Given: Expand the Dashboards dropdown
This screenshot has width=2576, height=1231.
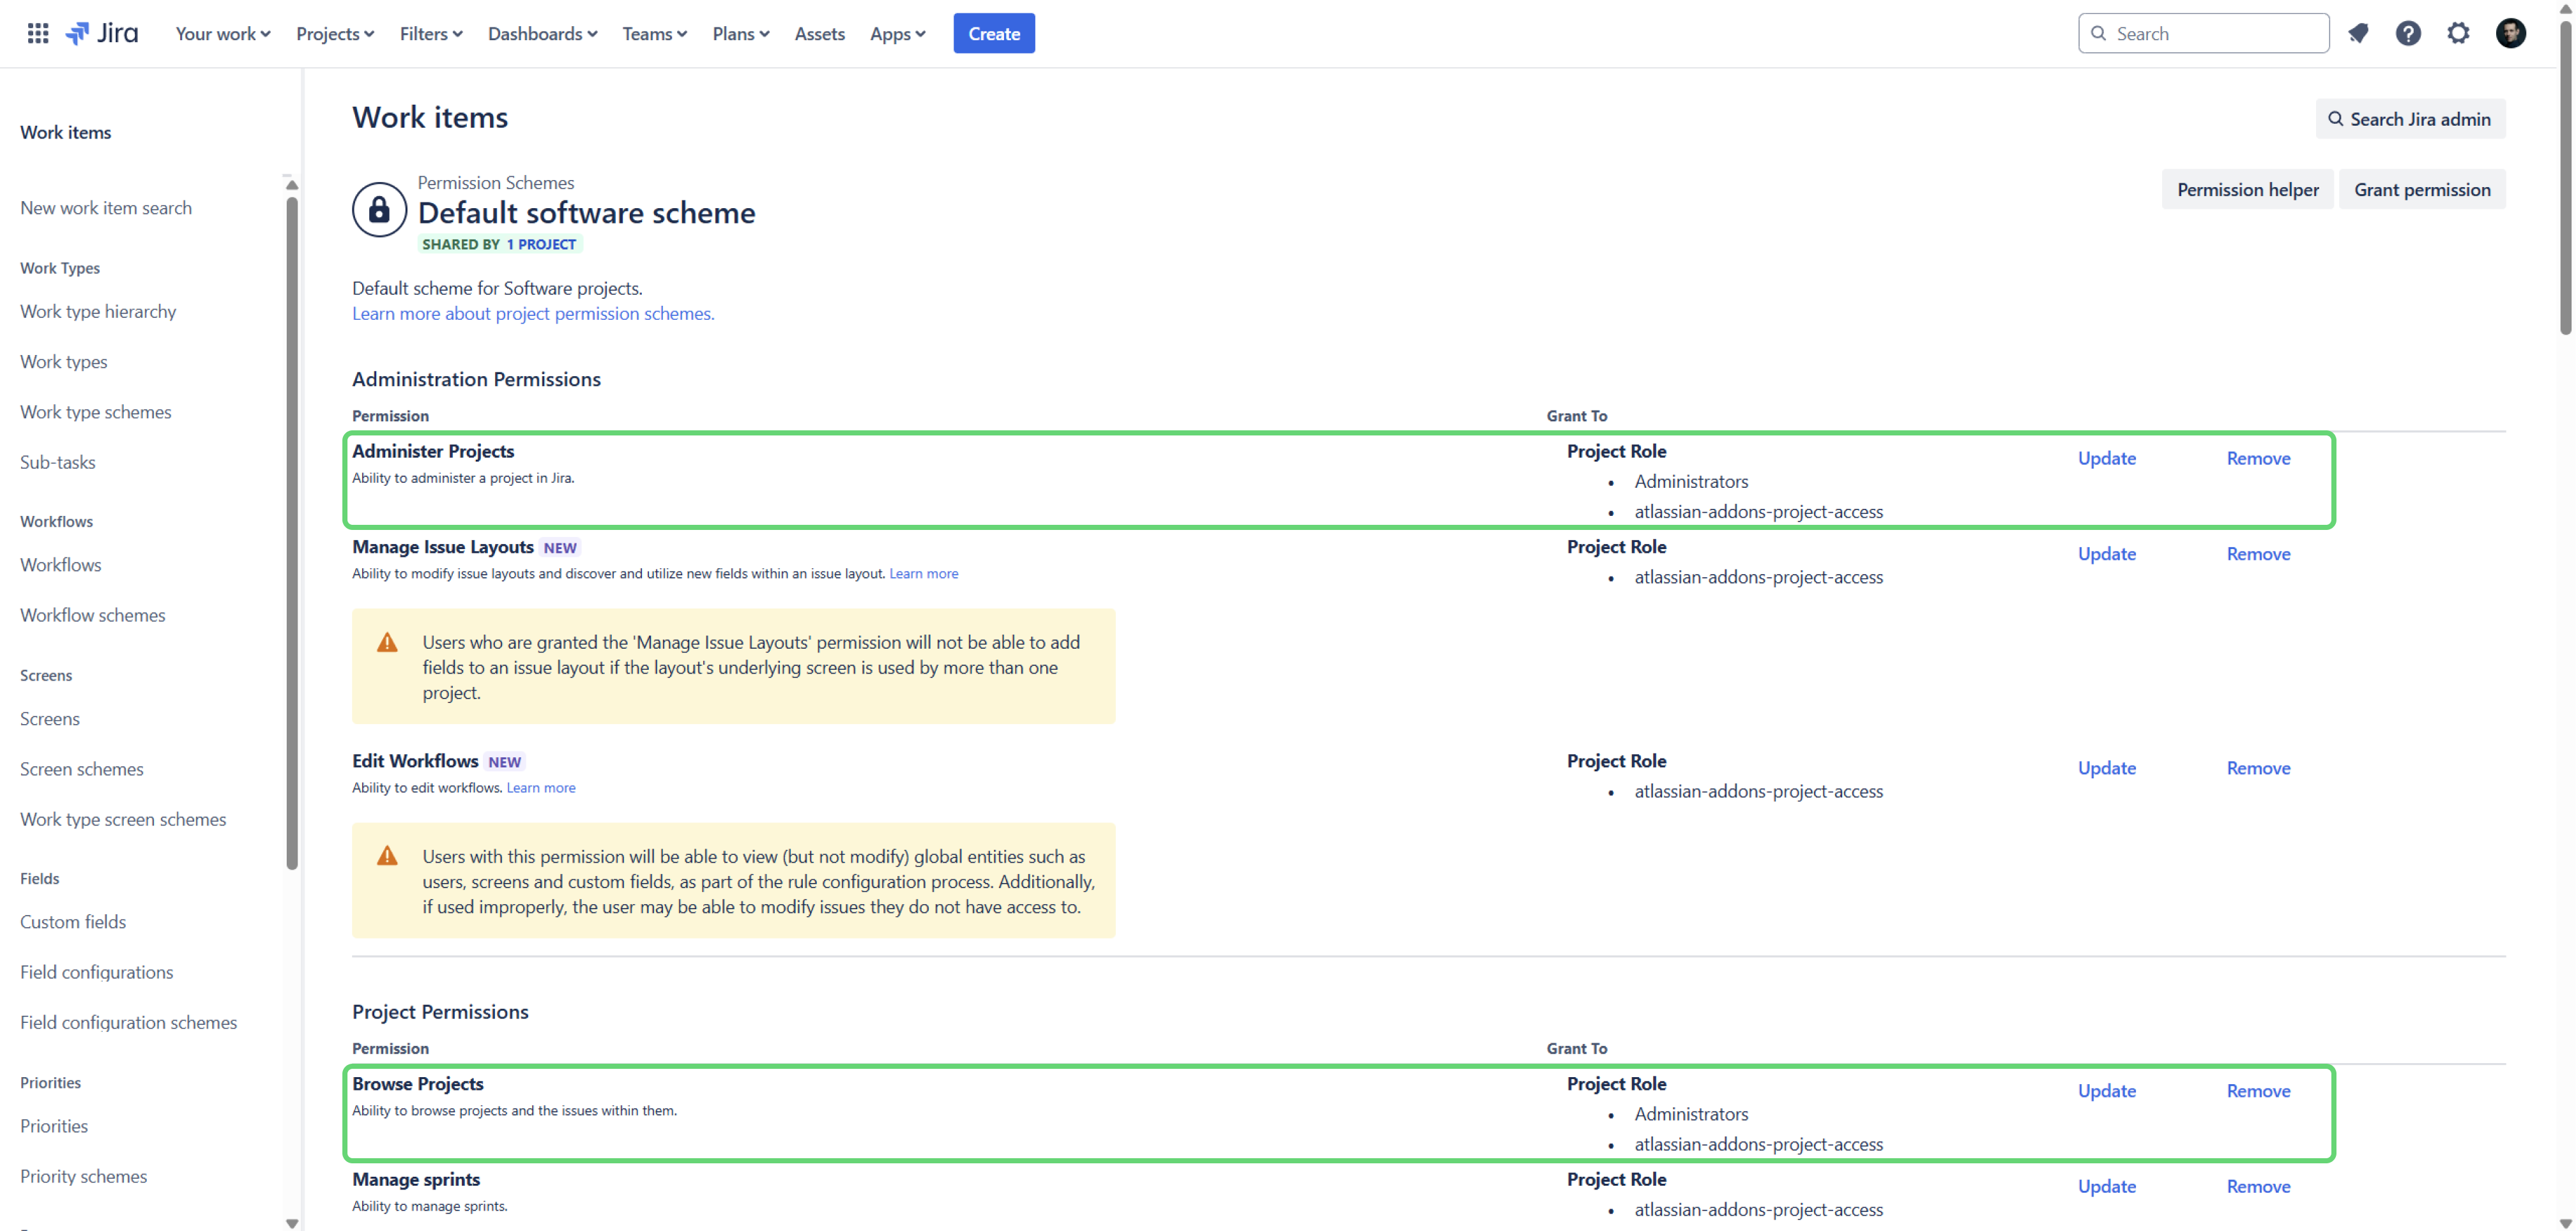Looking at the screenshot, I should tap(542, 33).
